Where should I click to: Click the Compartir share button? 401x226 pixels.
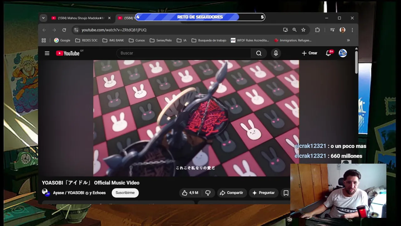point(231,193)
